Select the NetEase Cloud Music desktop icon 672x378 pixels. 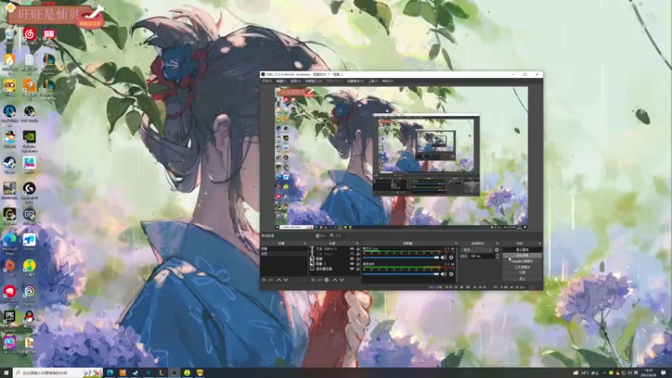[29, 35]
